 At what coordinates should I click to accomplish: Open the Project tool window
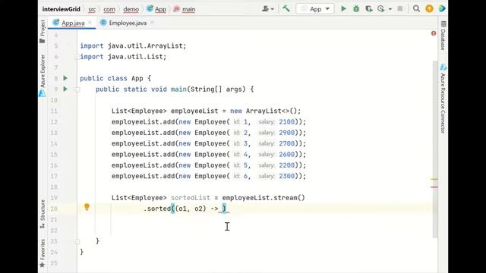coord(43,32)
